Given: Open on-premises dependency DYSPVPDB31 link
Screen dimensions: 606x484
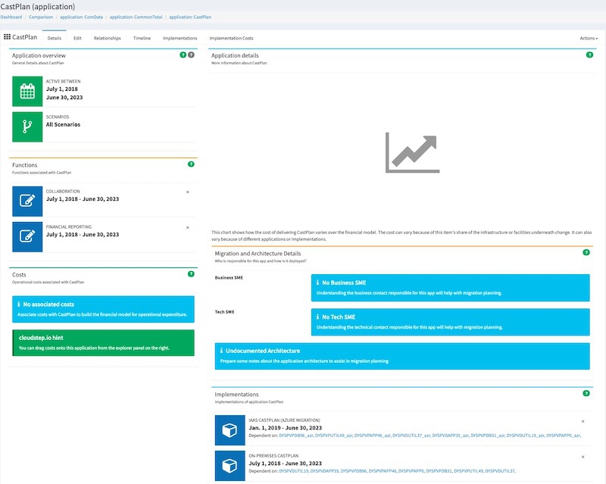Looking at the screenshot, I should click(439, 471).
